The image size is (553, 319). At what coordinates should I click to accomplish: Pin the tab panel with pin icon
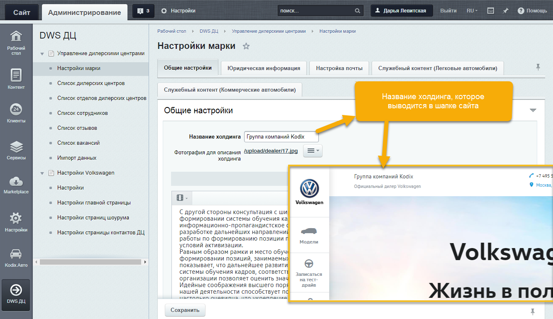click(x=538, y=67)
